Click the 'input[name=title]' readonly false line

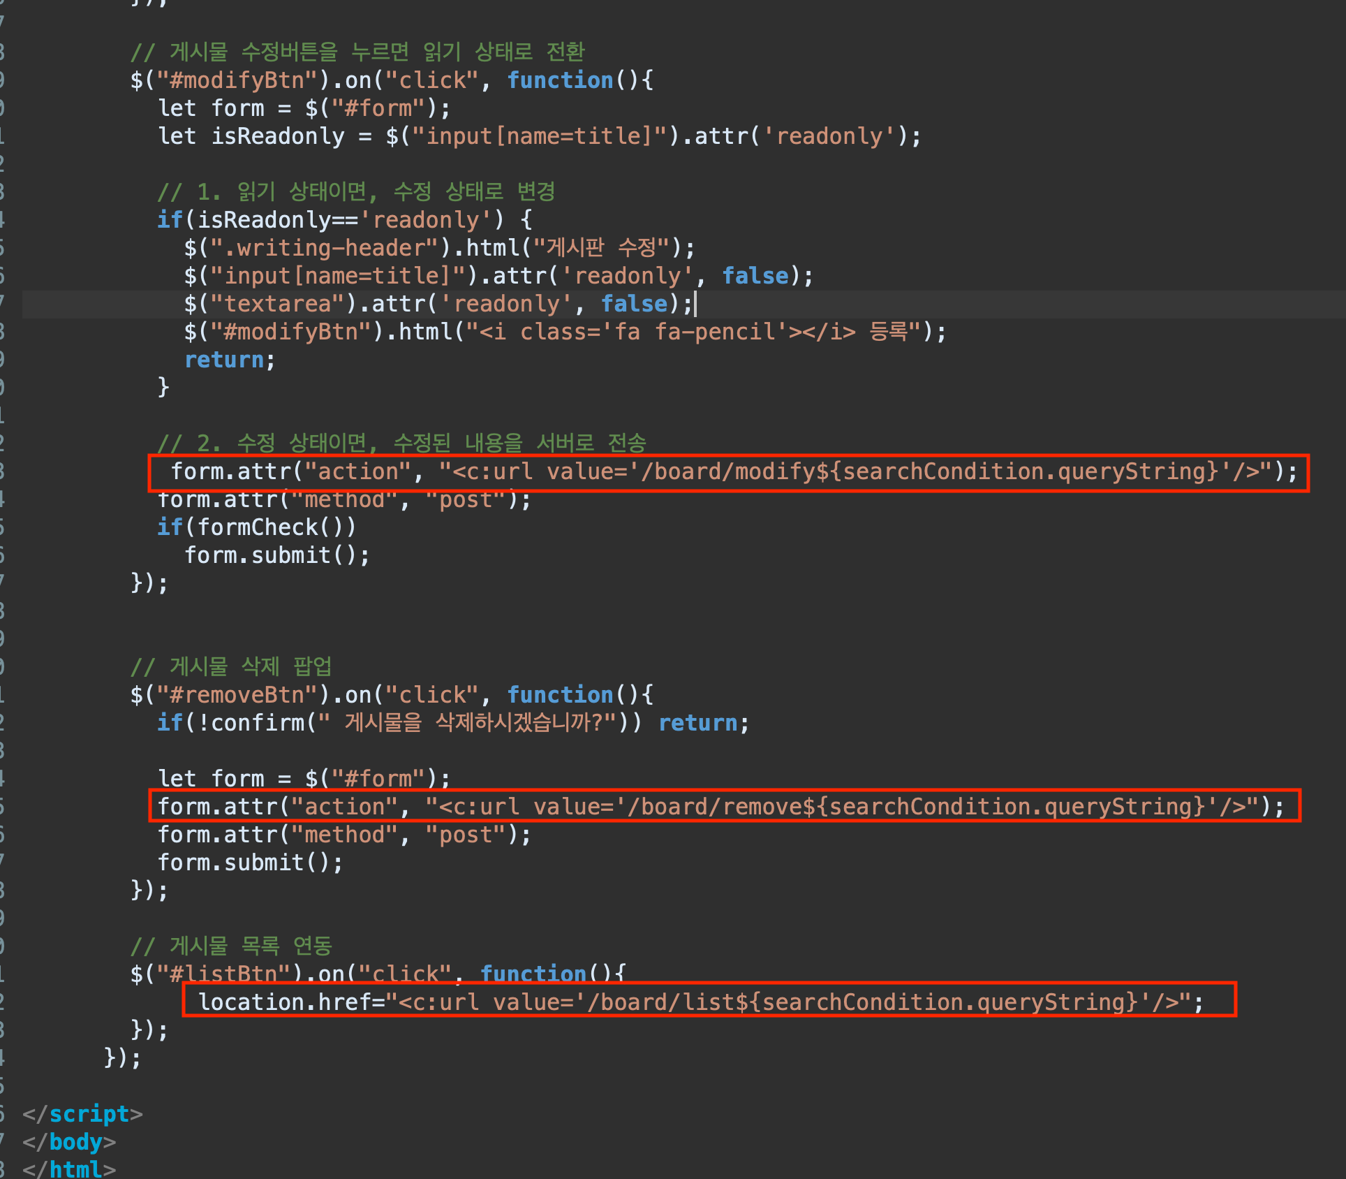[x=498, y=276]
